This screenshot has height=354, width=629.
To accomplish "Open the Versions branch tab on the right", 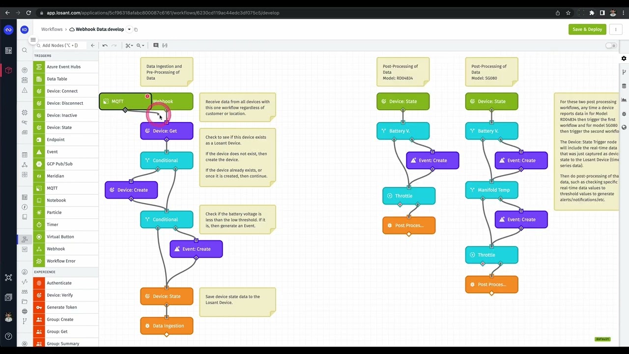I will (624, 72).
